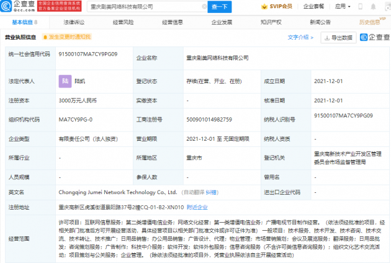The width and height of the screenshot is (391, 263).
Task: Open 文字介绍 link
Action: coord(300,37)
